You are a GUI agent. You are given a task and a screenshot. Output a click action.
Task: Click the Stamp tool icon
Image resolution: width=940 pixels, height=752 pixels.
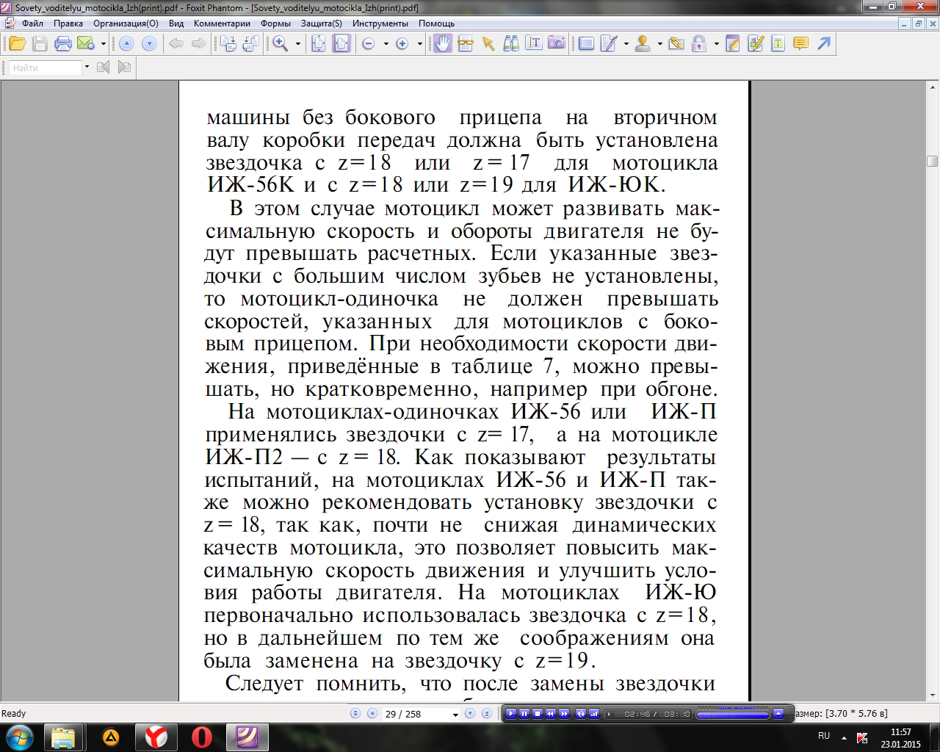[x=643, y=44]
